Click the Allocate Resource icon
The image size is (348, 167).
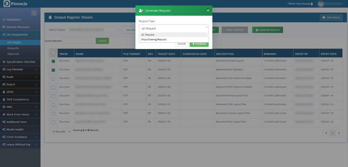[x=4, y=27]
